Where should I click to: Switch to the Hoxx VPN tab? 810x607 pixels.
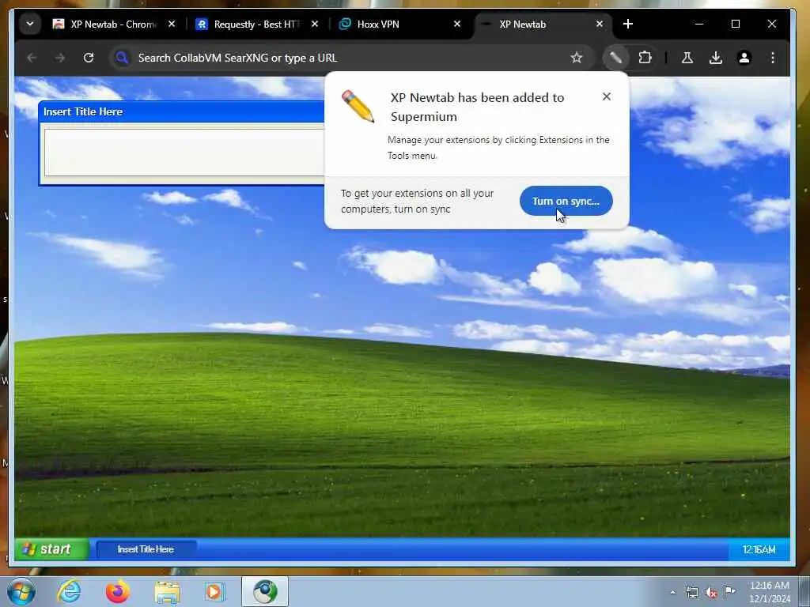pos(399,25)
